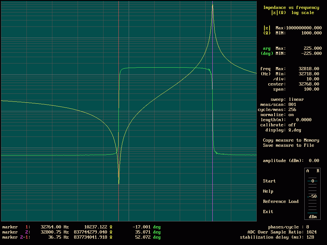
Task: Change the arg MIN value -225.000
Action: (x=311, y=53)
